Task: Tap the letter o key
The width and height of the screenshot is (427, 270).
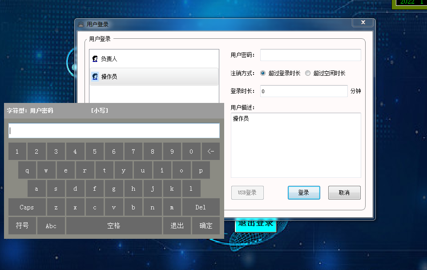Action: (181, 170)
